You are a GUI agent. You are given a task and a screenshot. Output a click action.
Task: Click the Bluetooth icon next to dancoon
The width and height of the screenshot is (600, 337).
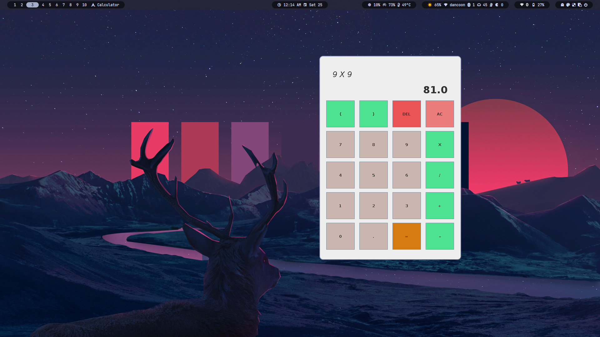pyautogui.click(x=469, y=5)
